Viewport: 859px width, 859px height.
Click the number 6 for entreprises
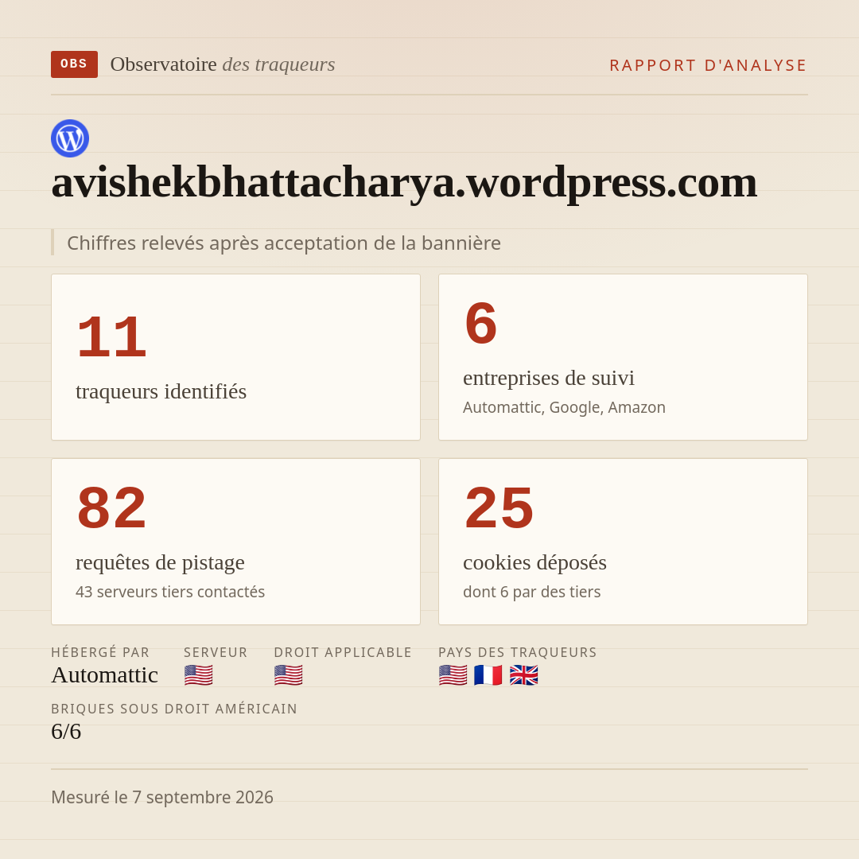[480, 323]
